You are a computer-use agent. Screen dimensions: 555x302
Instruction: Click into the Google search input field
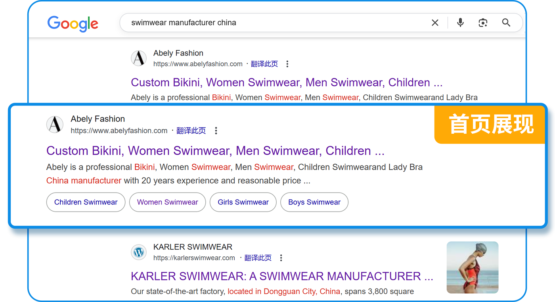click(x=274, y=23)
